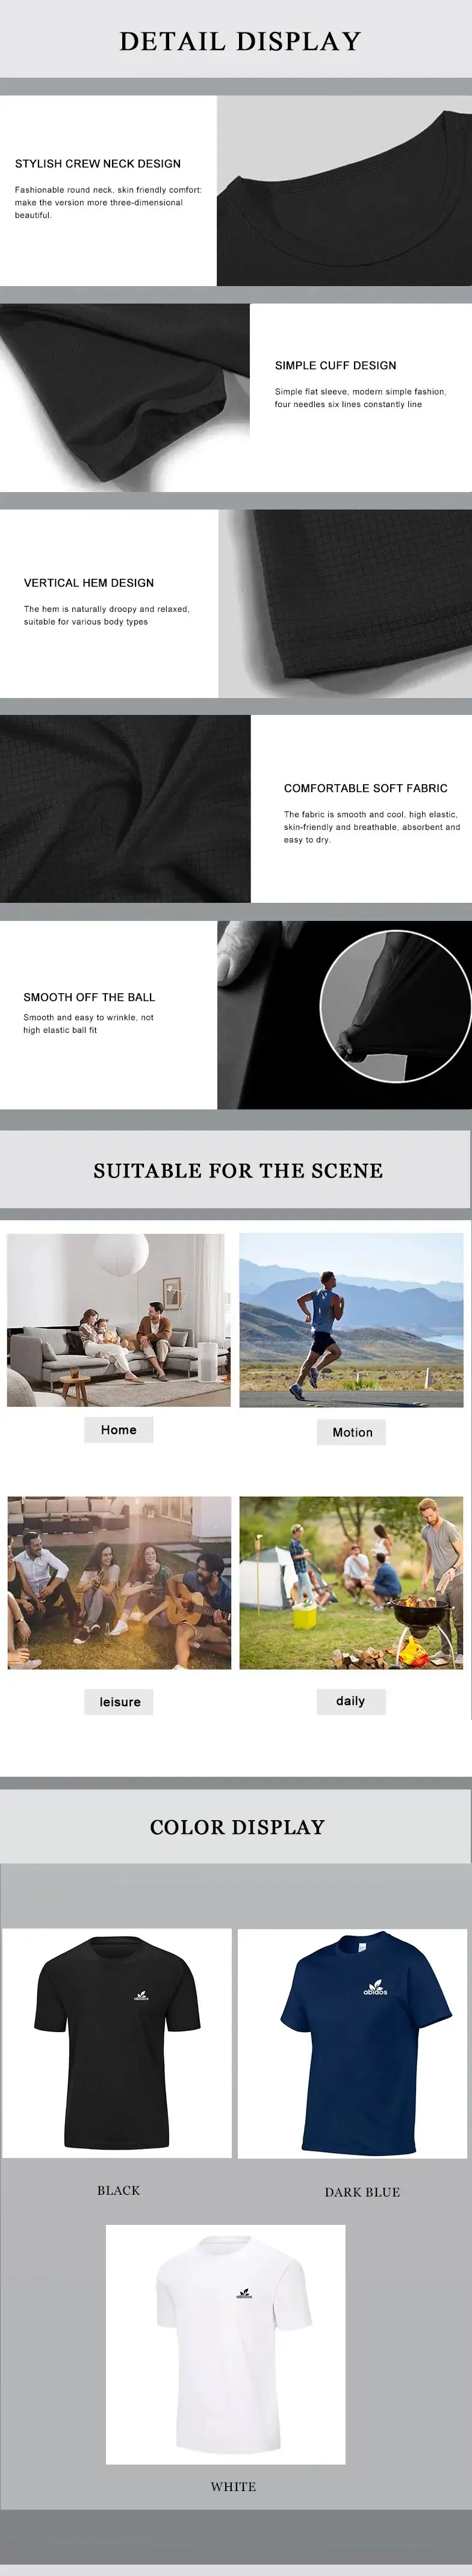Select the vertical hem detail image

345,604
